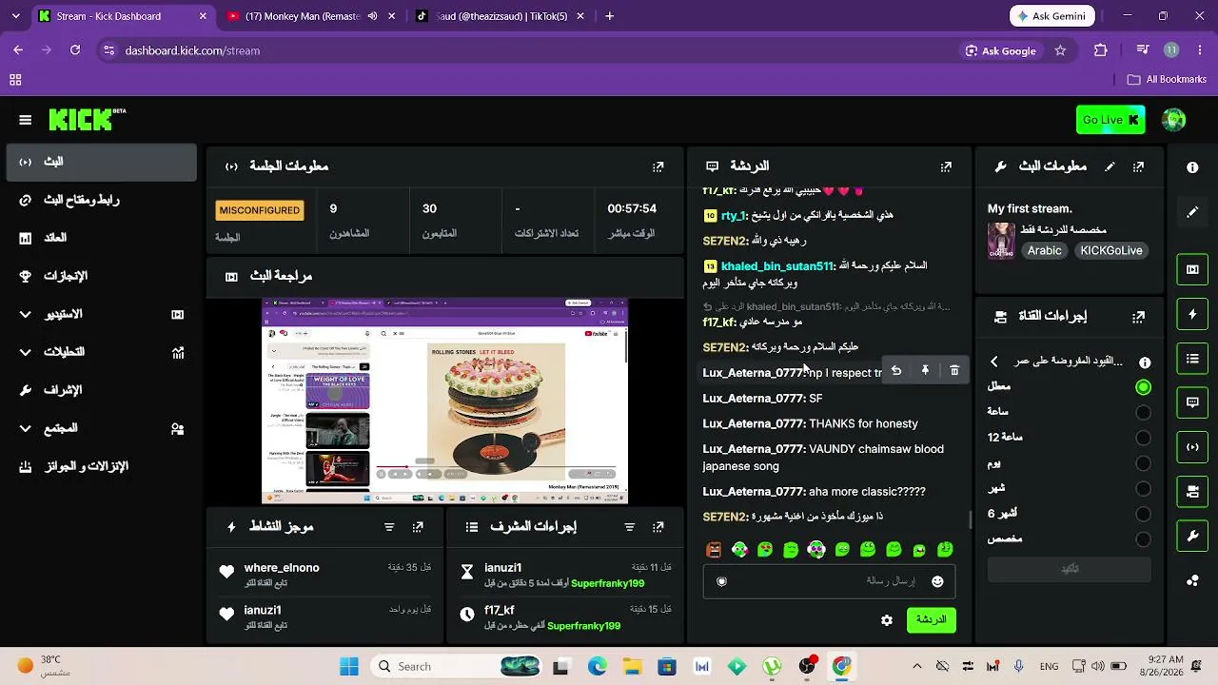Open Chrome extensions puzzle icon
Image resolution: width=1218 pixels, height=685 pixels.
coord(1101,50)
